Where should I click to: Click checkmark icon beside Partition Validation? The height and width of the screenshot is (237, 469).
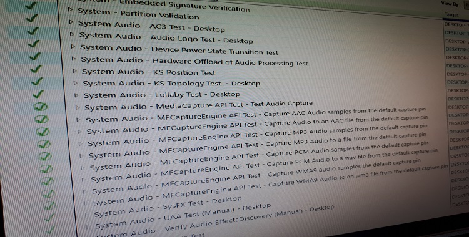(31, 6)
